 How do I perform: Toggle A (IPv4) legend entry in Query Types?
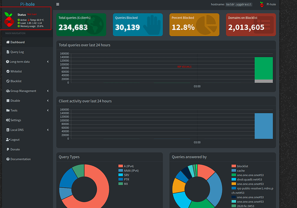(x=131, y=166)
